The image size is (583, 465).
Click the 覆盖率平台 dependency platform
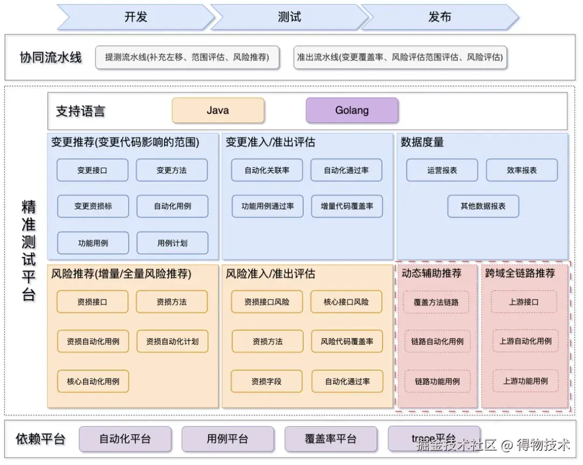pyautogui.click(x=330, y=439)
